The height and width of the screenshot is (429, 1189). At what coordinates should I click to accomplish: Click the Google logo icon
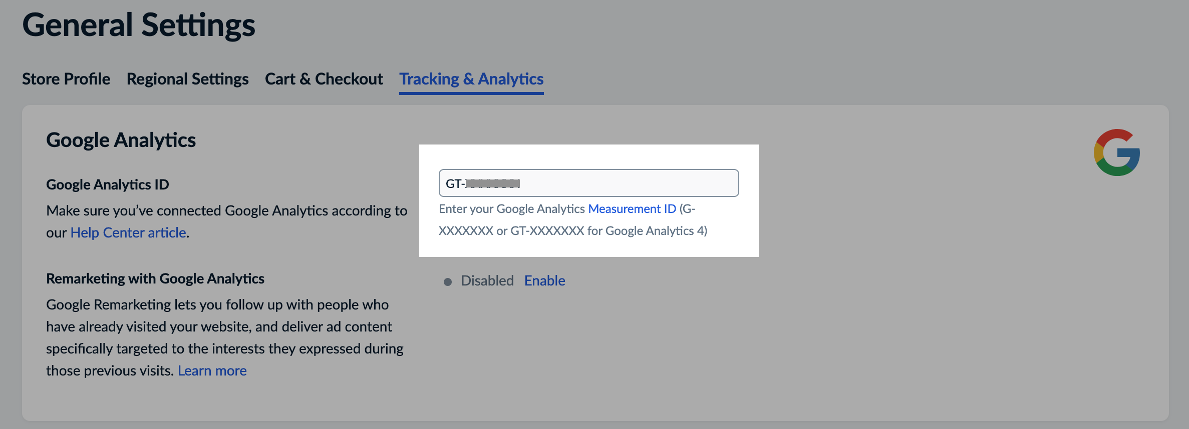[1116, 152]
